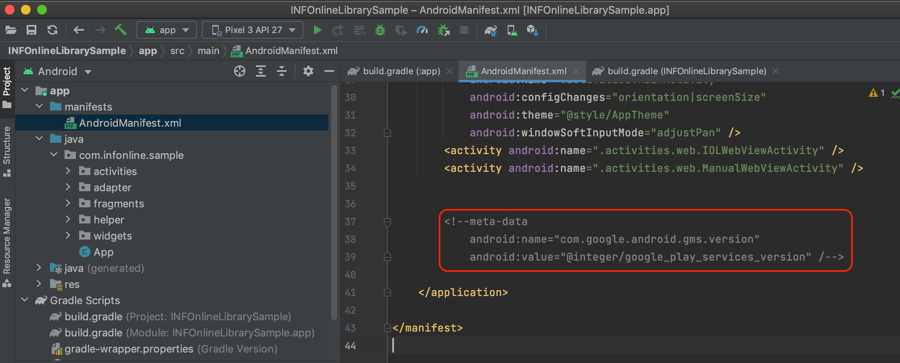The height and width of the screenshot is (363, 900).
Task: Debug app with the green bug icon
Action: pos(380,30)
